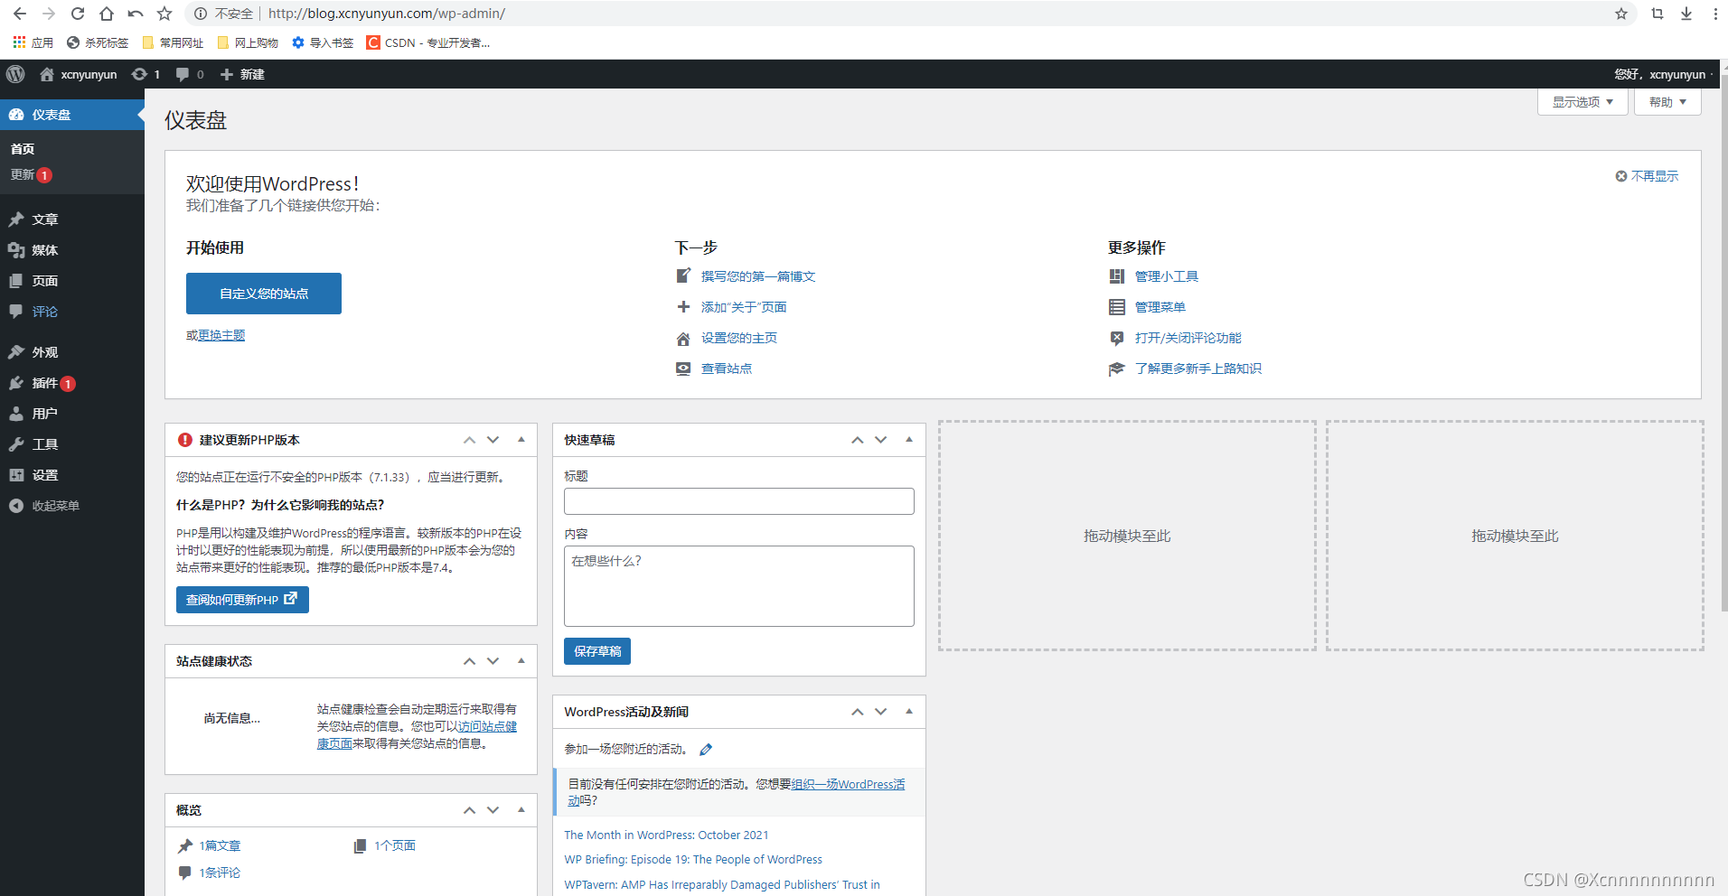
Task: Open the browser download icon
Action: 1686,14
